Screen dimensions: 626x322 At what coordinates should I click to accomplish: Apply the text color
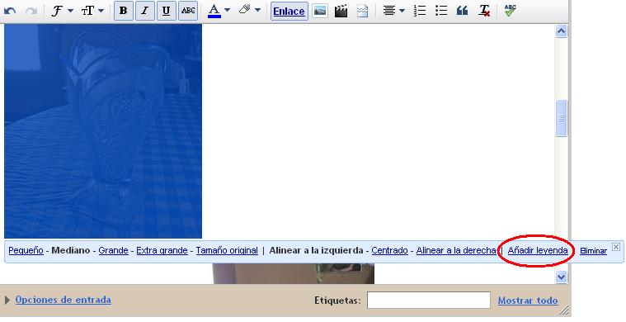(x=214, y=11)
